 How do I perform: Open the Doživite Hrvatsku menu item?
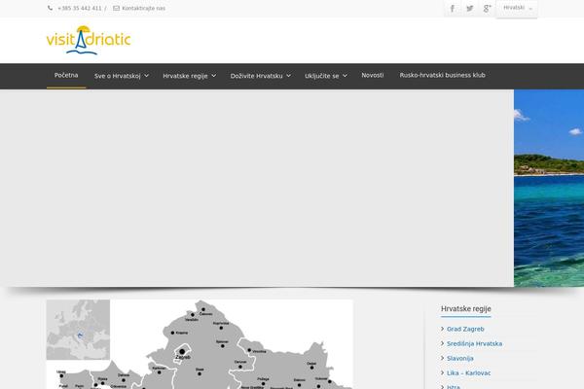(256, 76)
